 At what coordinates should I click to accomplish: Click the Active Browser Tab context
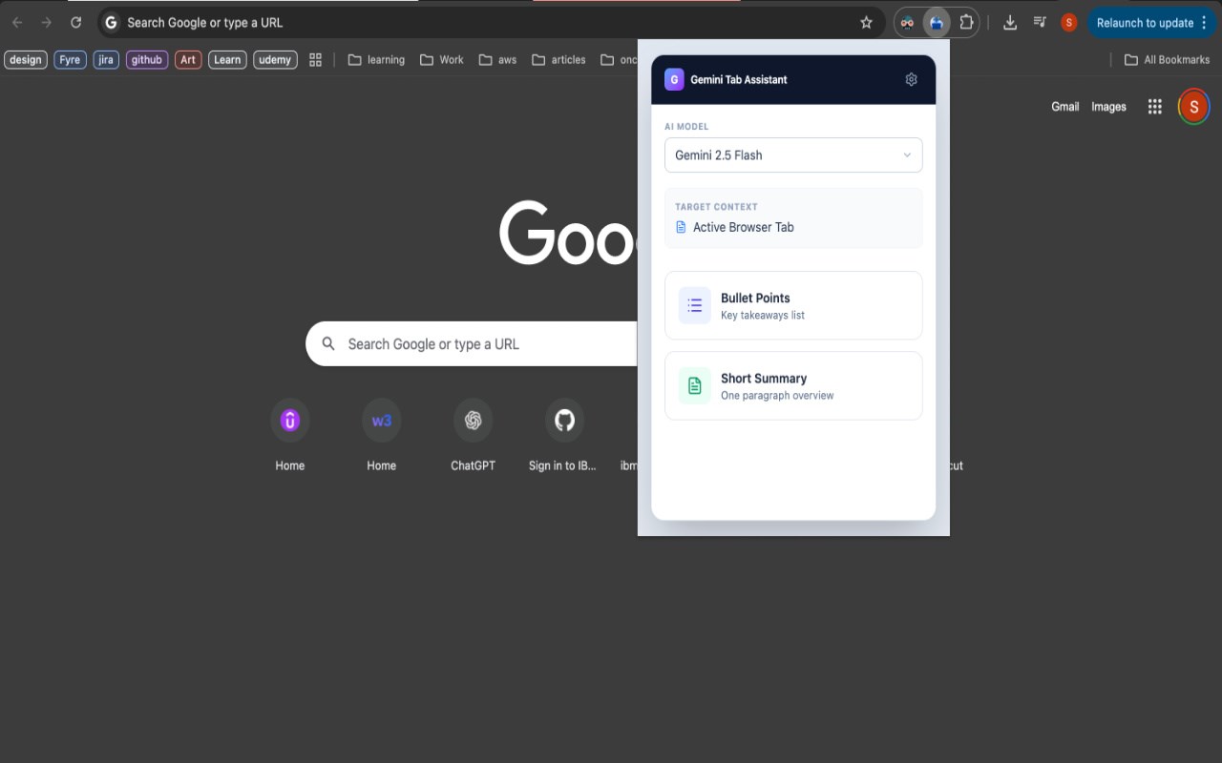pos(734,227)
